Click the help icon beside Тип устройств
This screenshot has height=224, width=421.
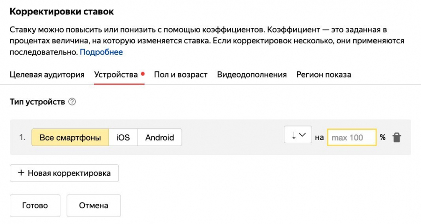click(72, 102)
